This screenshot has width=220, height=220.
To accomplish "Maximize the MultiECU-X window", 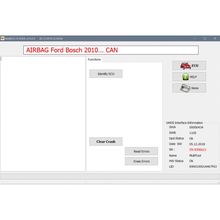I will pos(205,38).
